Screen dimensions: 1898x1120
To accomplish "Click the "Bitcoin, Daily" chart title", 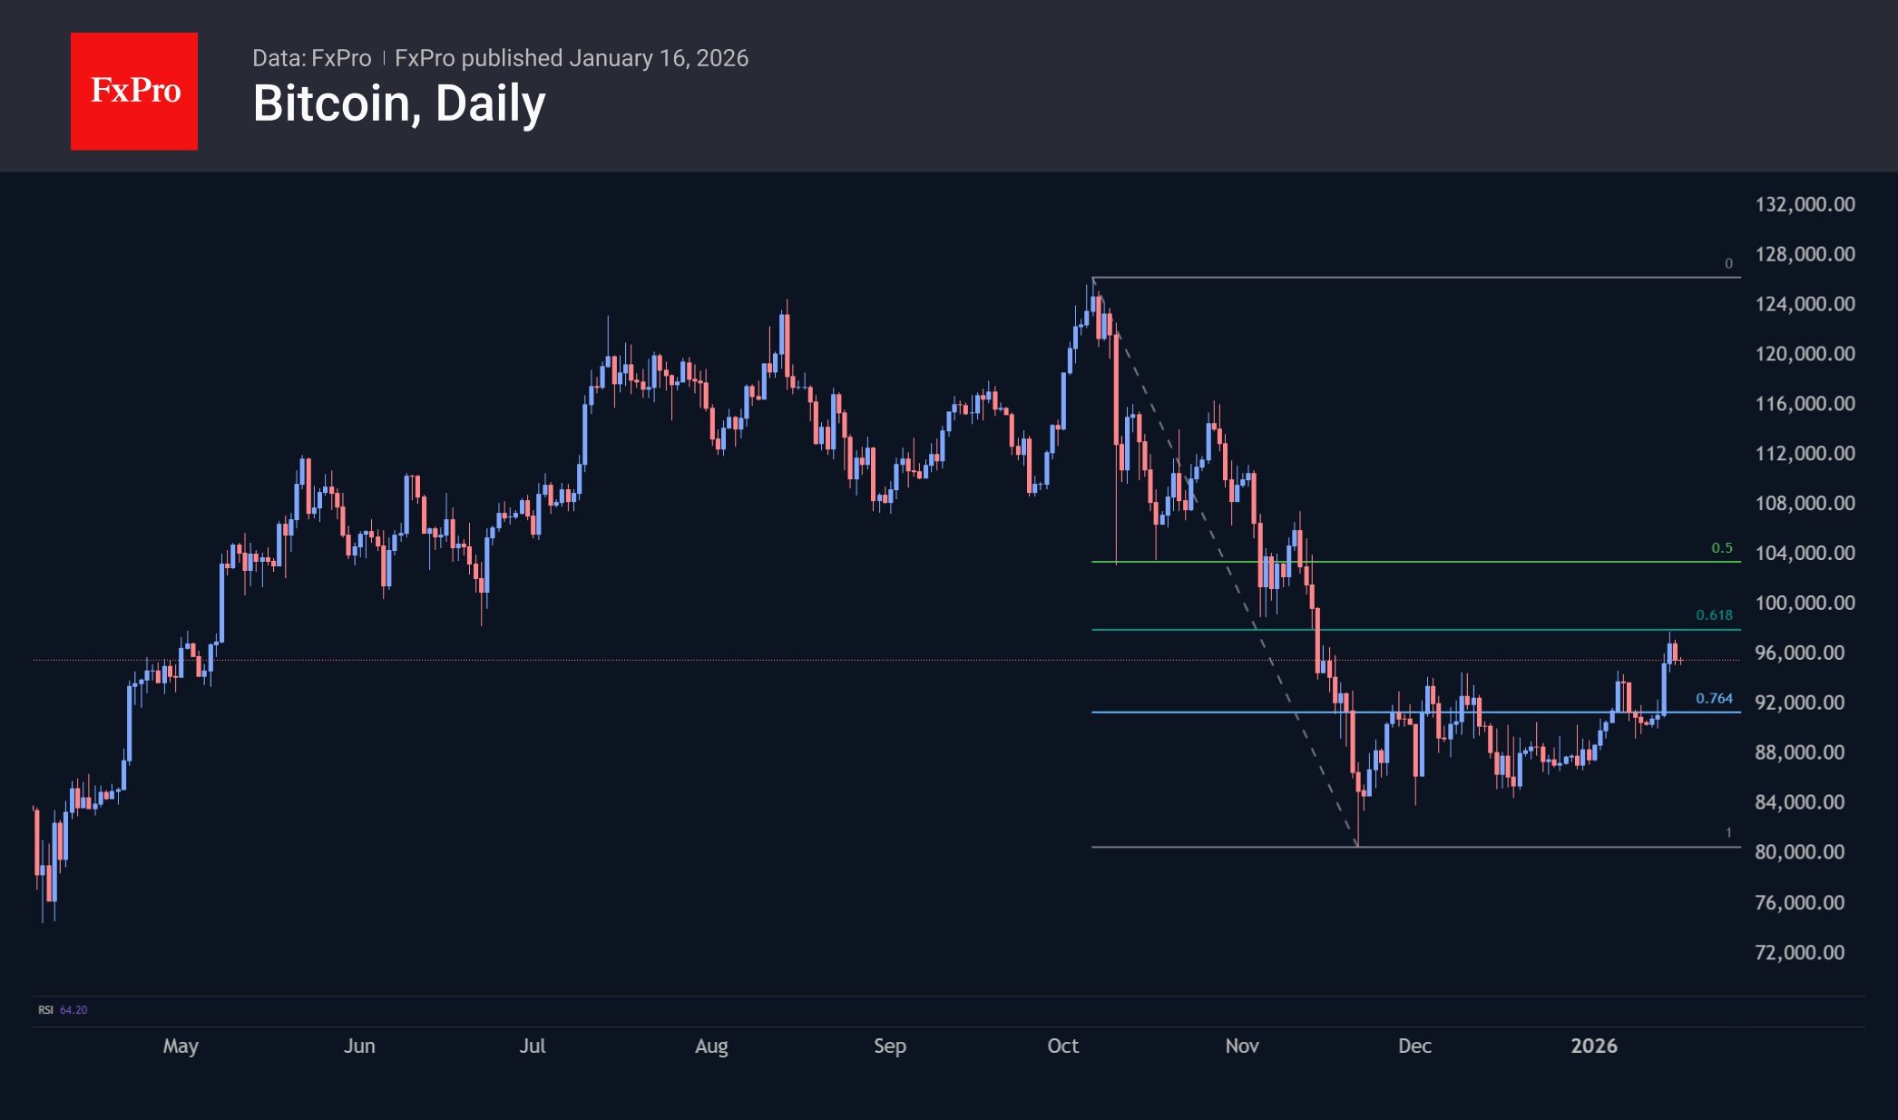I will 399,103.
